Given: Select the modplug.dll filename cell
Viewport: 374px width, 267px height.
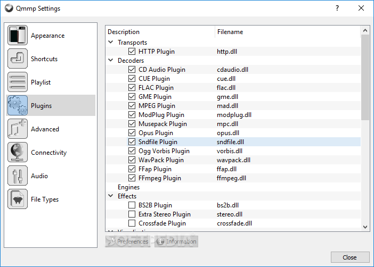Looking at the screenshot, I should 234,115.
